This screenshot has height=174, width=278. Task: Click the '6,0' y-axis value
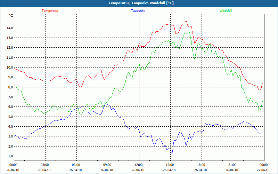point(10,107)
